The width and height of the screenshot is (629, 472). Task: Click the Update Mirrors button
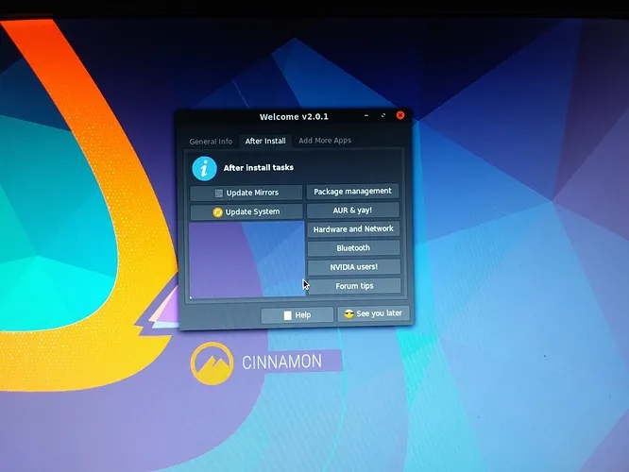click(246, 193)
